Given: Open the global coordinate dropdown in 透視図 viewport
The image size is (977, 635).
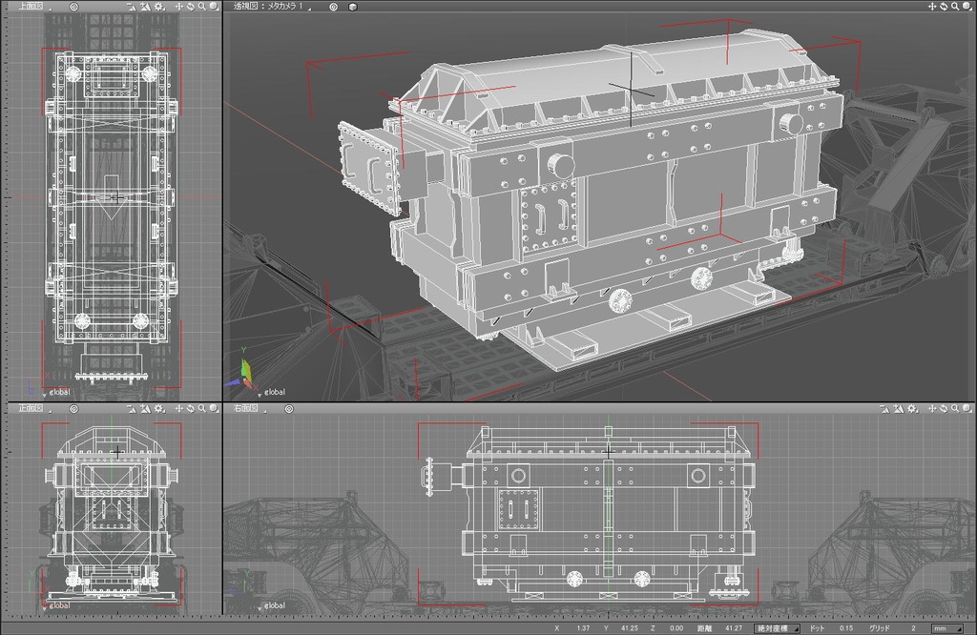Looking at the screenshot, I should 272,392.
